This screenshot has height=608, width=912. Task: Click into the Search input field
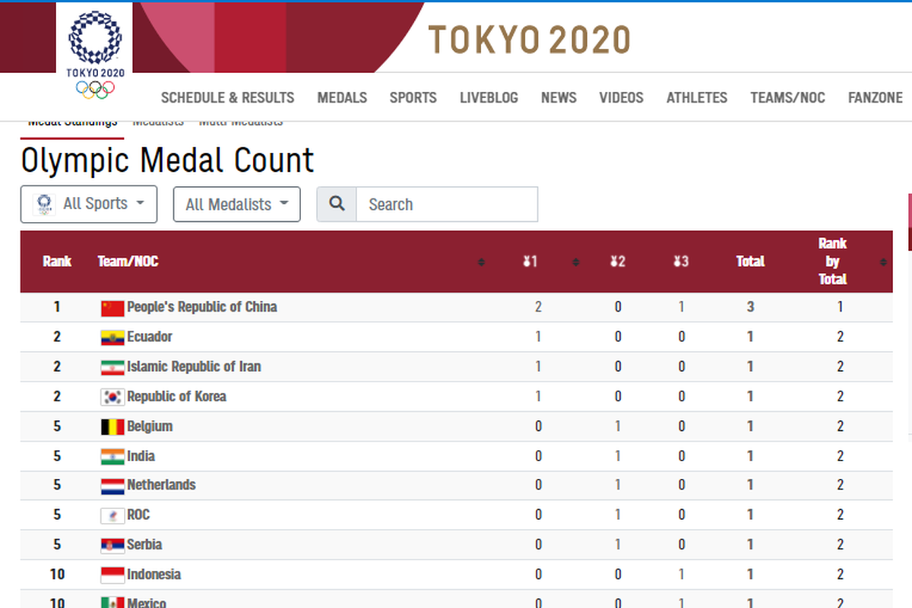[x=447, y=204]
